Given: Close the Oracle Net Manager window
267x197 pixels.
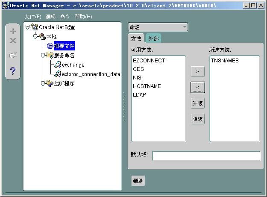Looking at the screenshot, I should (261, 6).
